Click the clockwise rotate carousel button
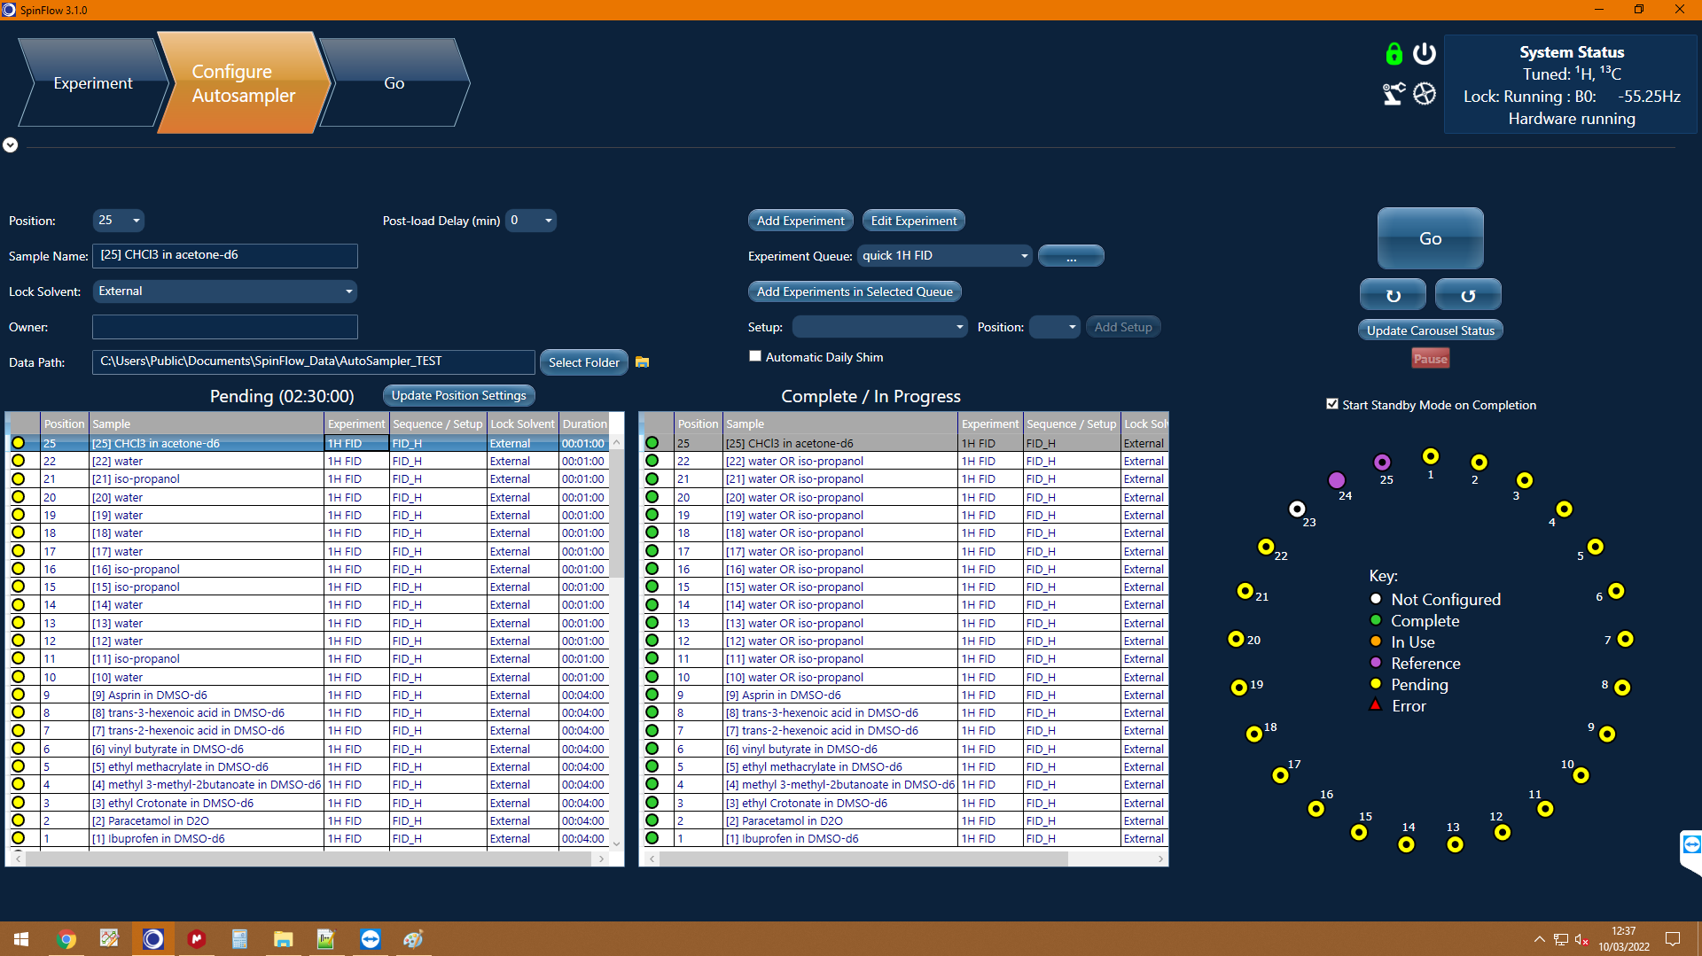 (x=1393, y=295)
